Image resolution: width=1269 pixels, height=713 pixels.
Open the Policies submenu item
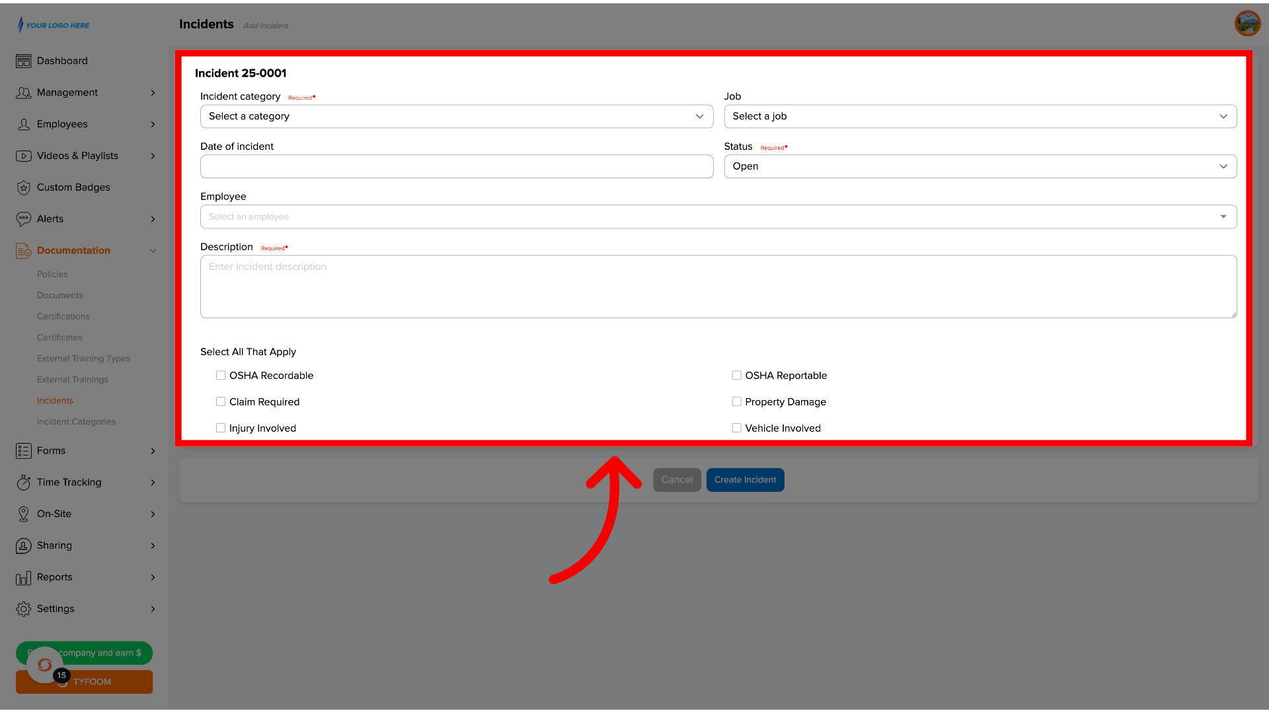(52, 274)
